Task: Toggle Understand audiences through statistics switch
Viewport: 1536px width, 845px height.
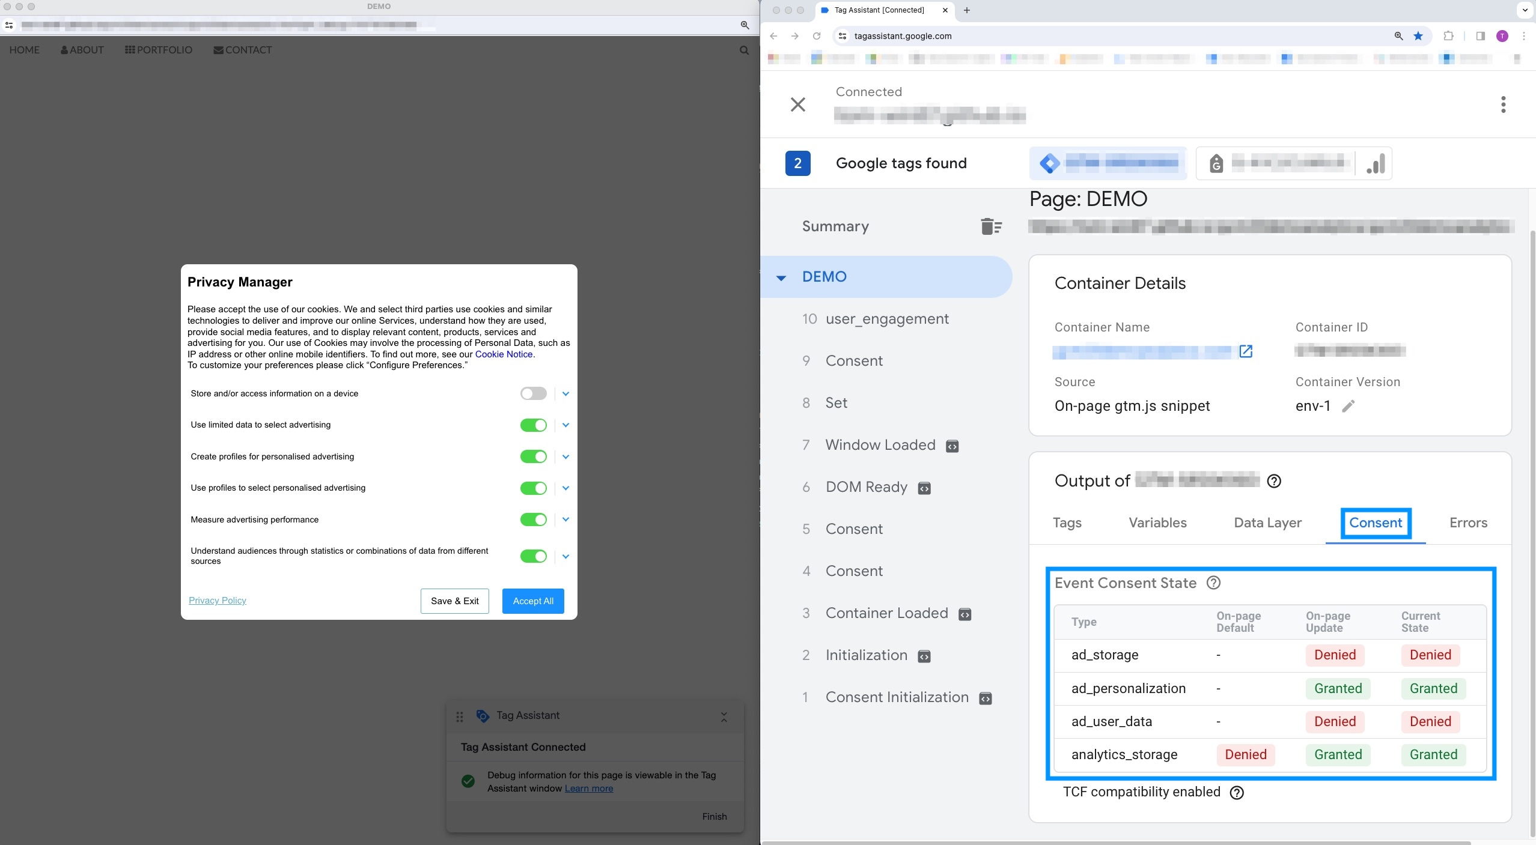Action: tap(534, 556)
